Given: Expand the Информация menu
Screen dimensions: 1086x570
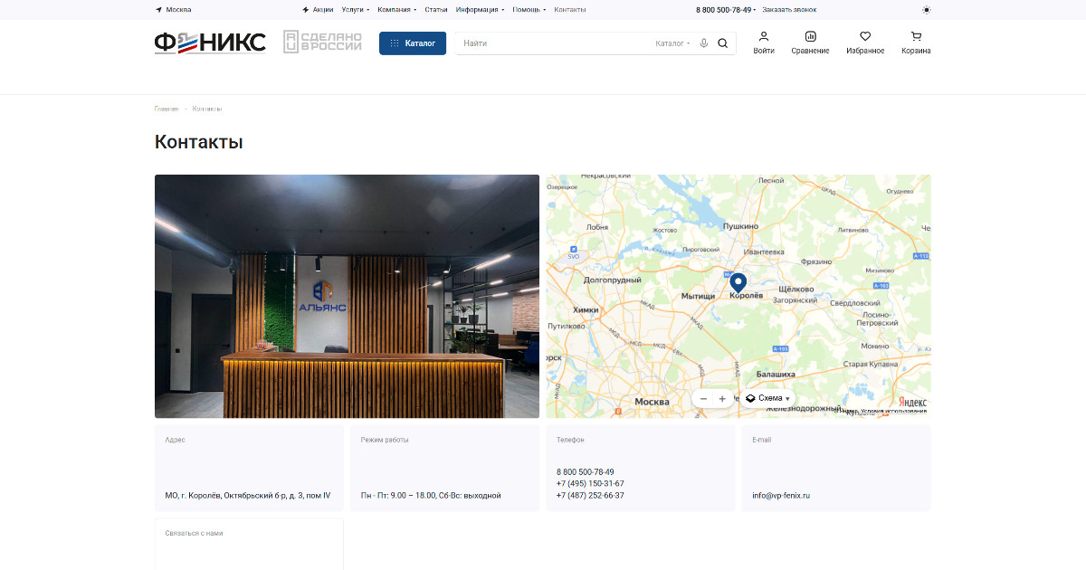Looking at the screenshot, I should click(480, 10).
